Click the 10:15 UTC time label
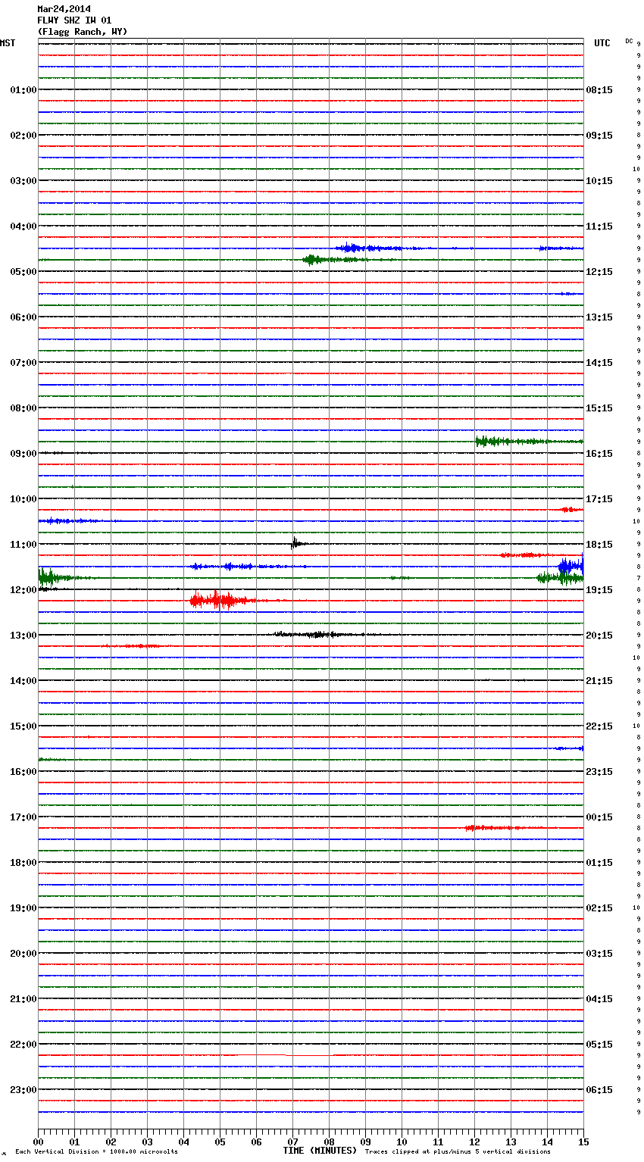The width and height of the screenshot is (644, 1162). 599,181
